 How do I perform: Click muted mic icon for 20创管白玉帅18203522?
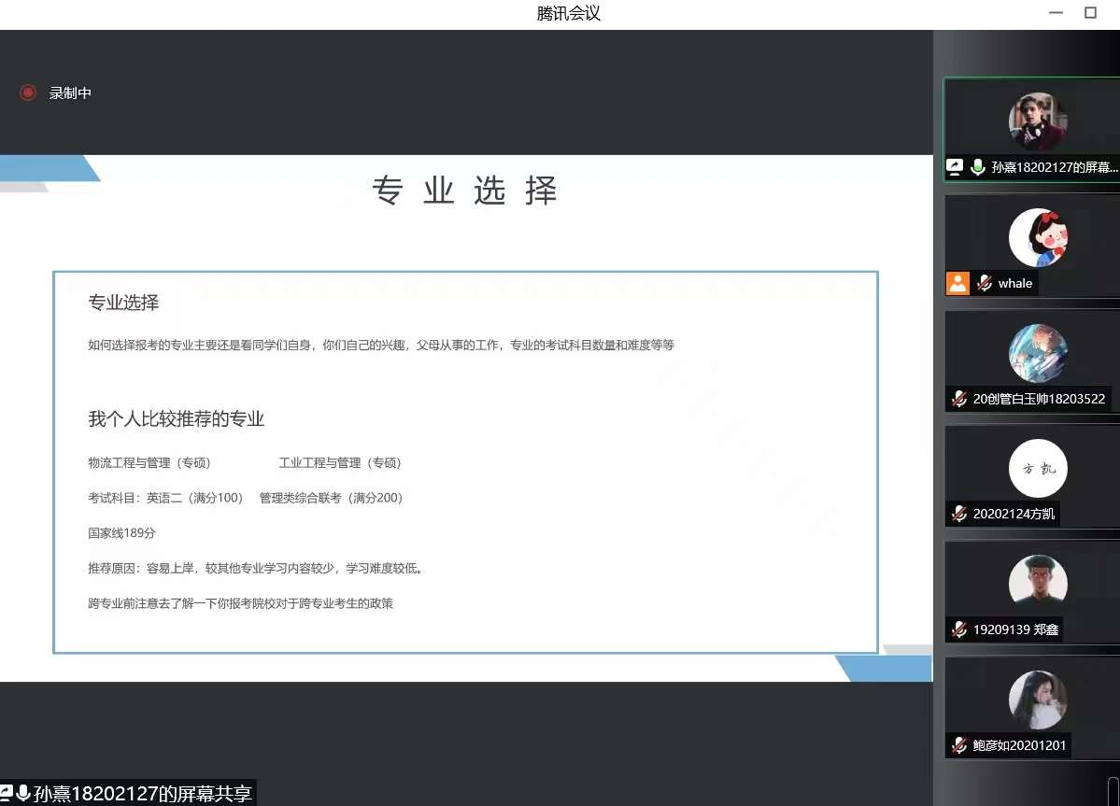click(958, 399)
